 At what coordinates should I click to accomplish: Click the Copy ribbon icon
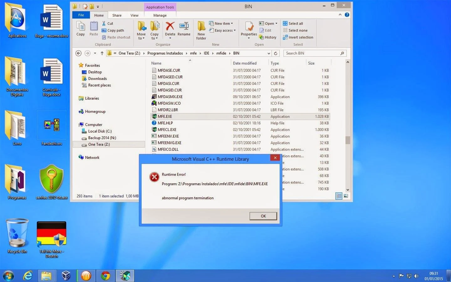80,29
